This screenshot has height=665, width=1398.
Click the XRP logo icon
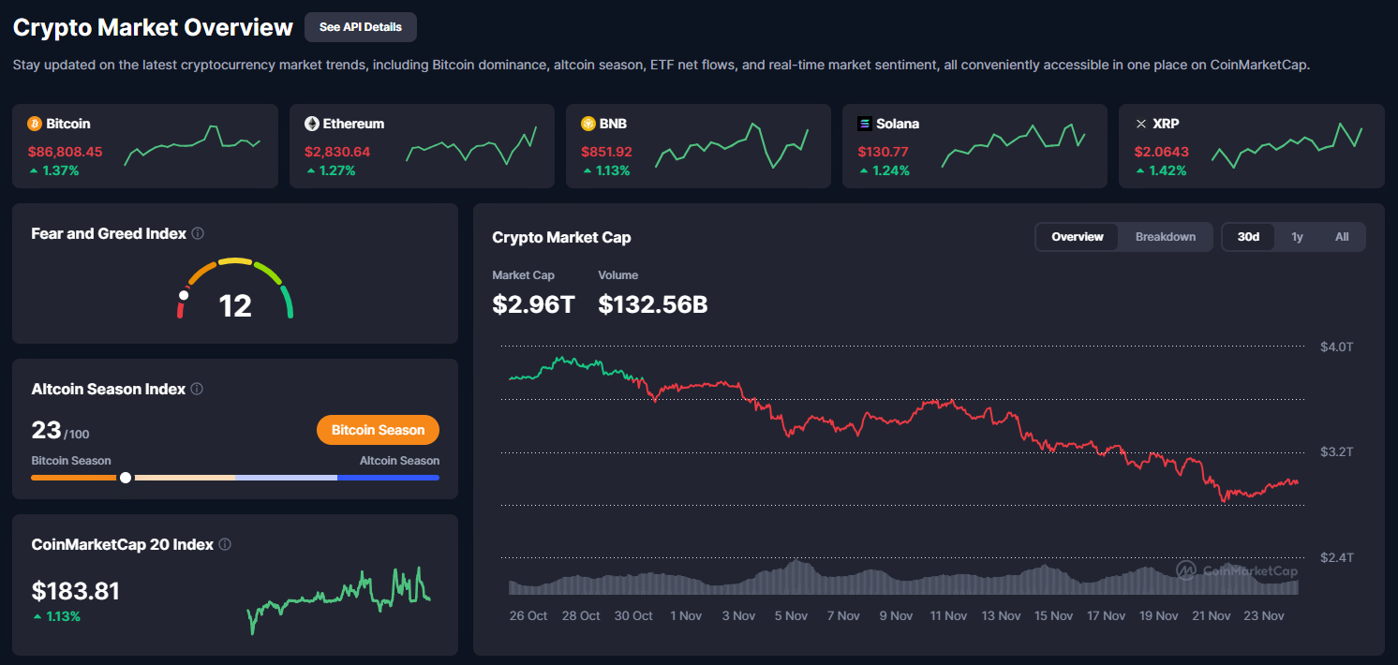[x=1141, y=124]
